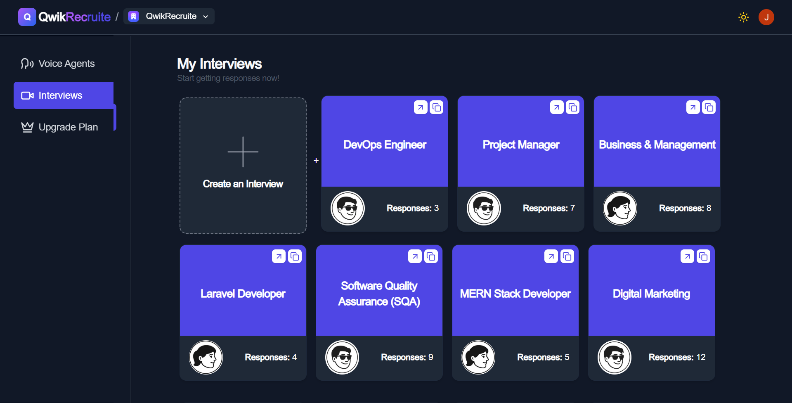Open Project Manager interview via arrow icon

tap(556, 107)
